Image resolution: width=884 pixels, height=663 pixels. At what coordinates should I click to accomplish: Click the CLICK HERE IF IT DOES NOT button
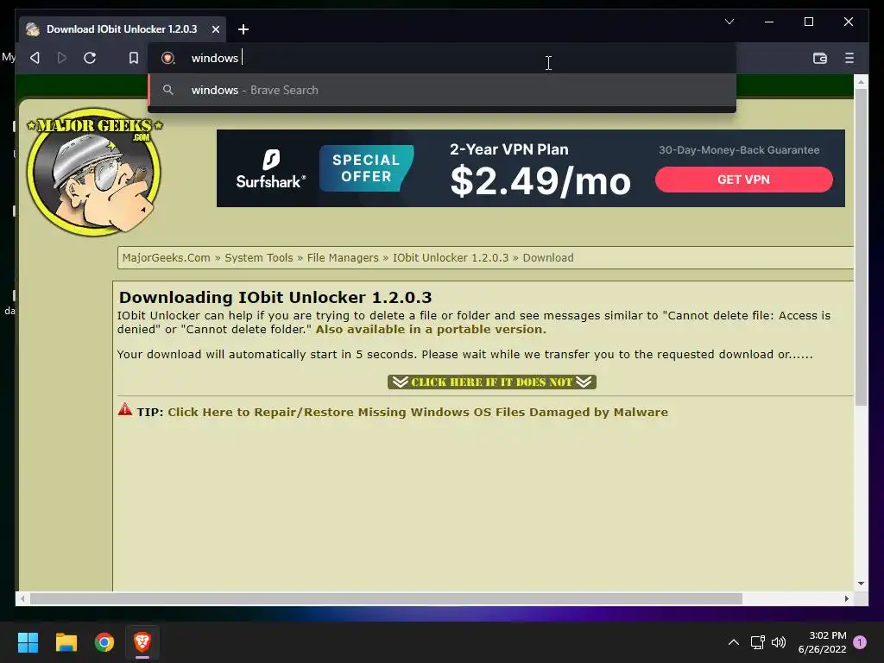tap(491, 382)
